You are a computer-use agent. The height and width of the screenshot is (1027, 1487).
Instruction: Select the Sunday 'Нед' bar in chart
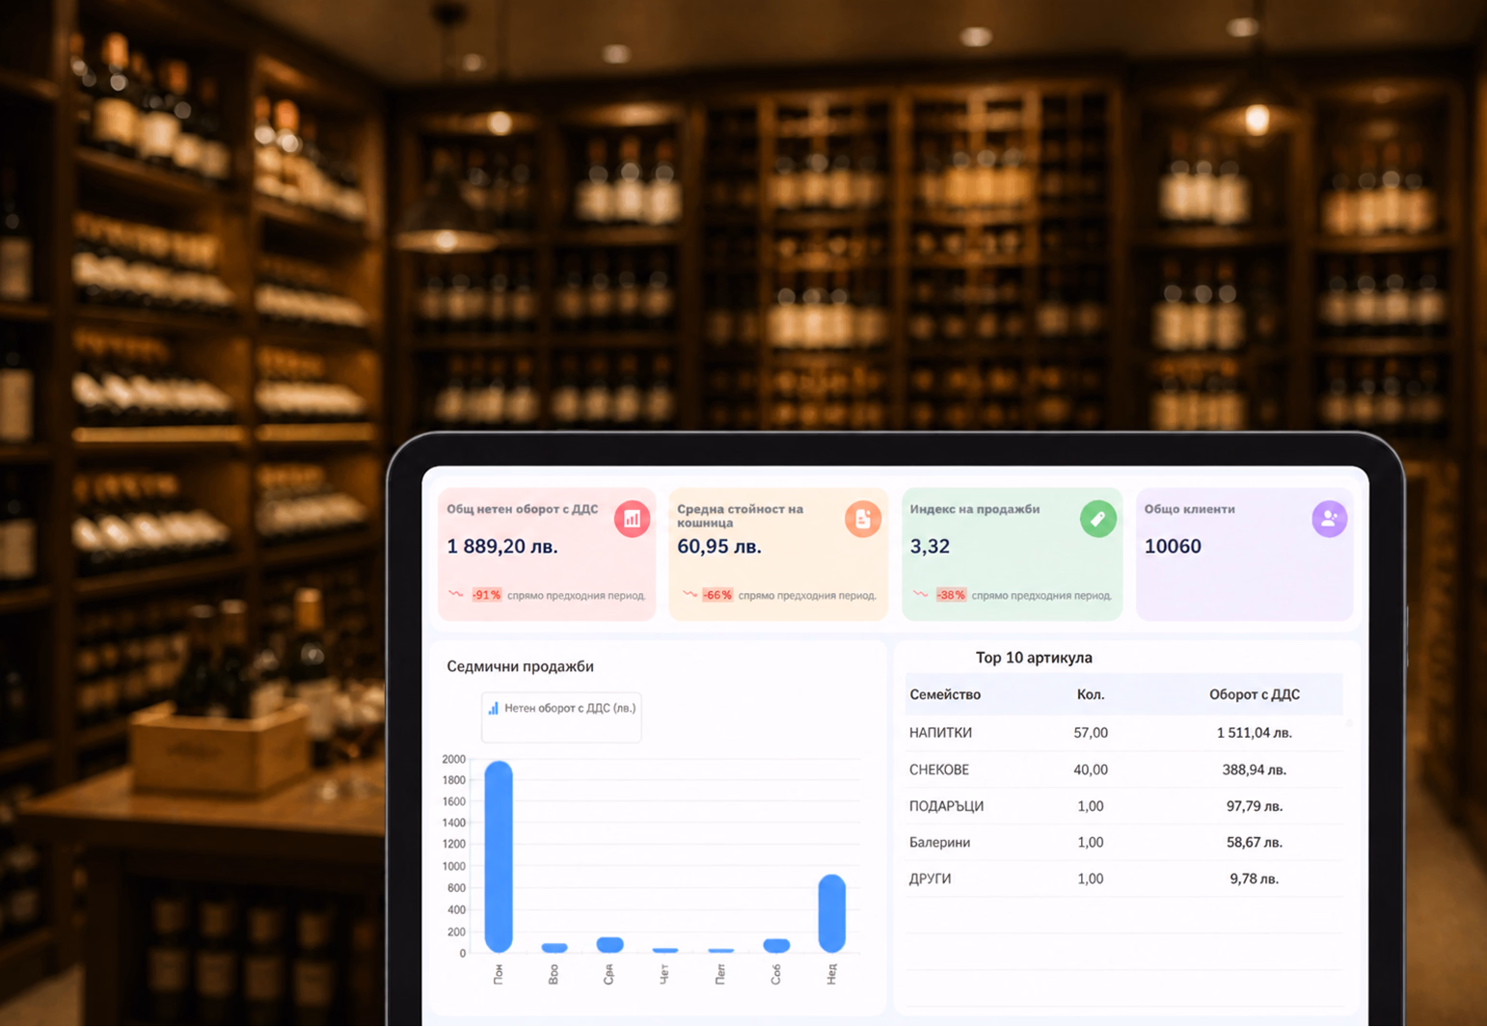tap(832, 913)
